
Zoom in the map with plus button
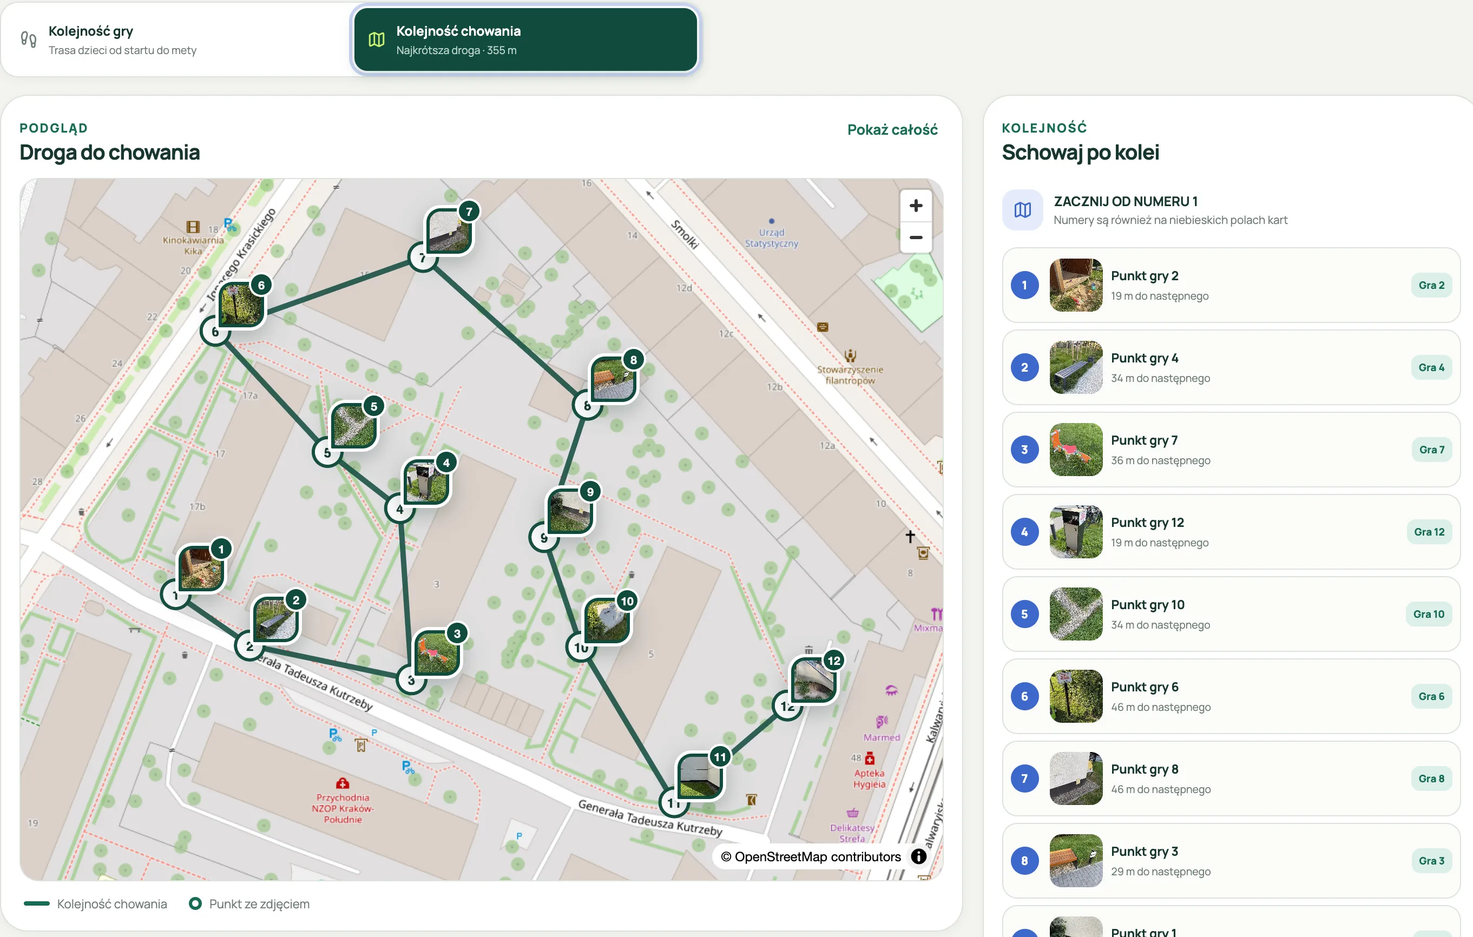point(916,206)
